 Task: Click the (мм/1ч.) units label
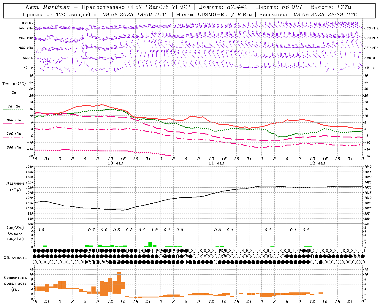tap(15, 239)
